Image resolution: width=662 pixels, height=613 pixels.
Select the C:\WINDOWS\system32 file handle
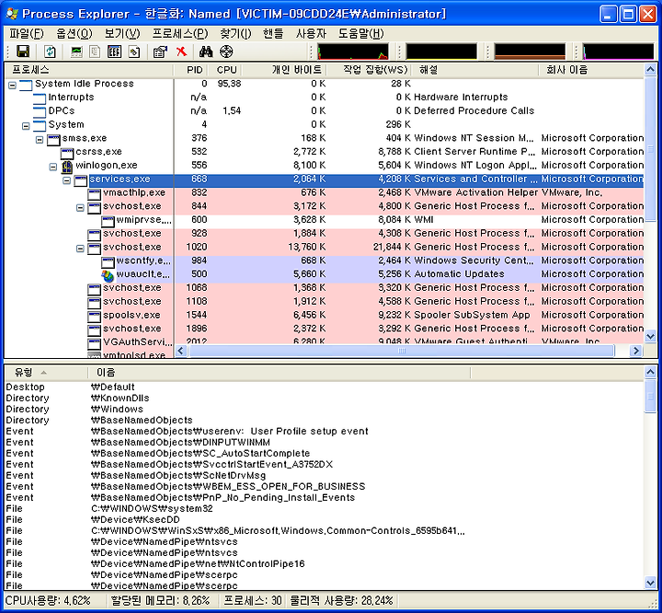[x=325, y=509]
